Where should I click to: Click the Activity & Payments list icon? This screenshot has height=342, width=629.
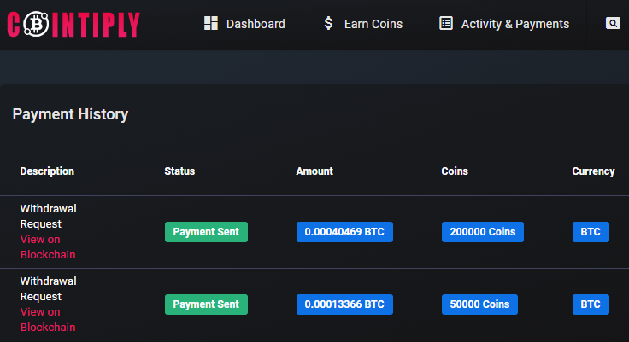[446, 23]
